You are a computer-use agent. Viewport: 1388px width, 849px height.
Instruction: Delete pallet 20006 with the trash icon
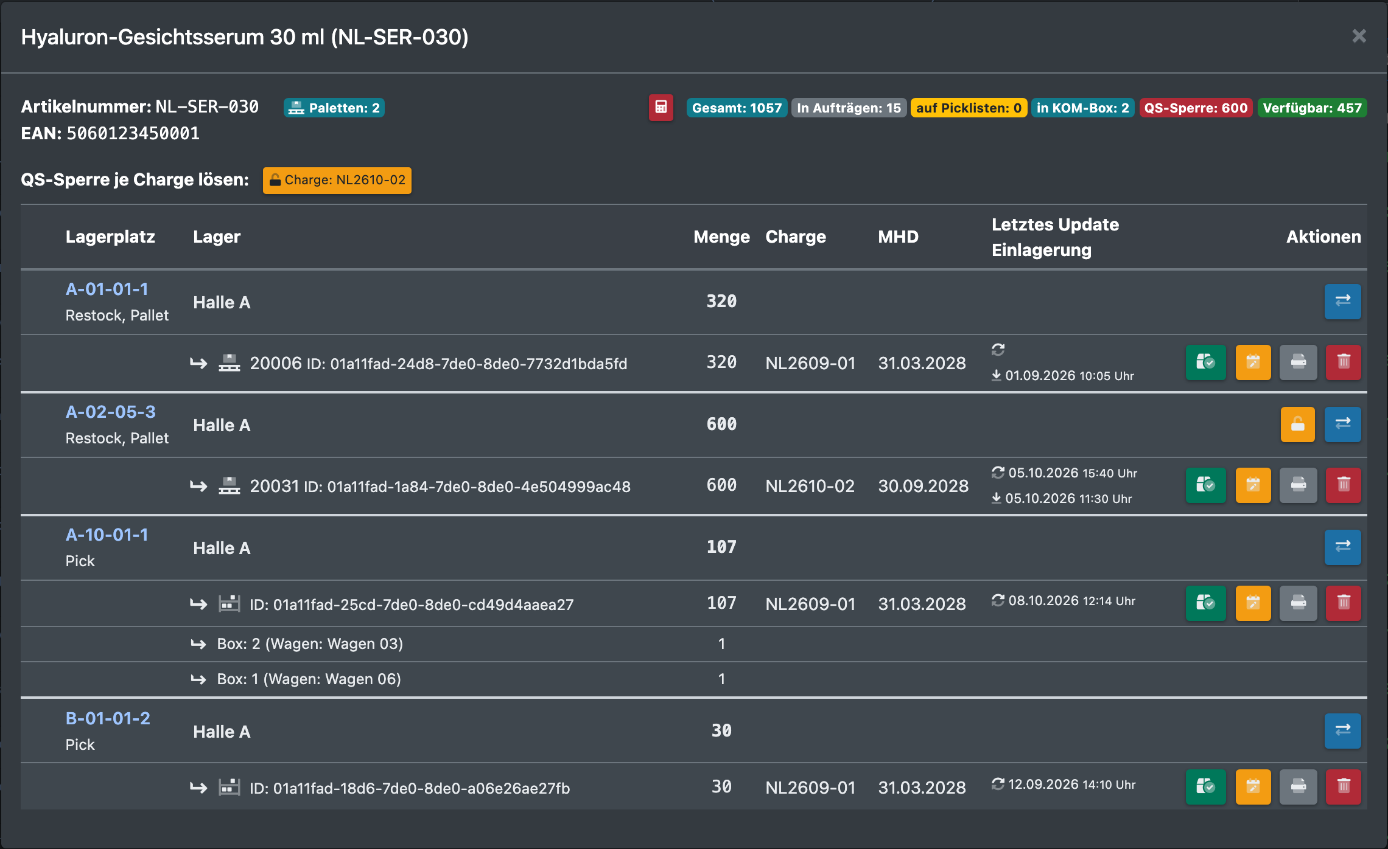(x=1344, y=362)
